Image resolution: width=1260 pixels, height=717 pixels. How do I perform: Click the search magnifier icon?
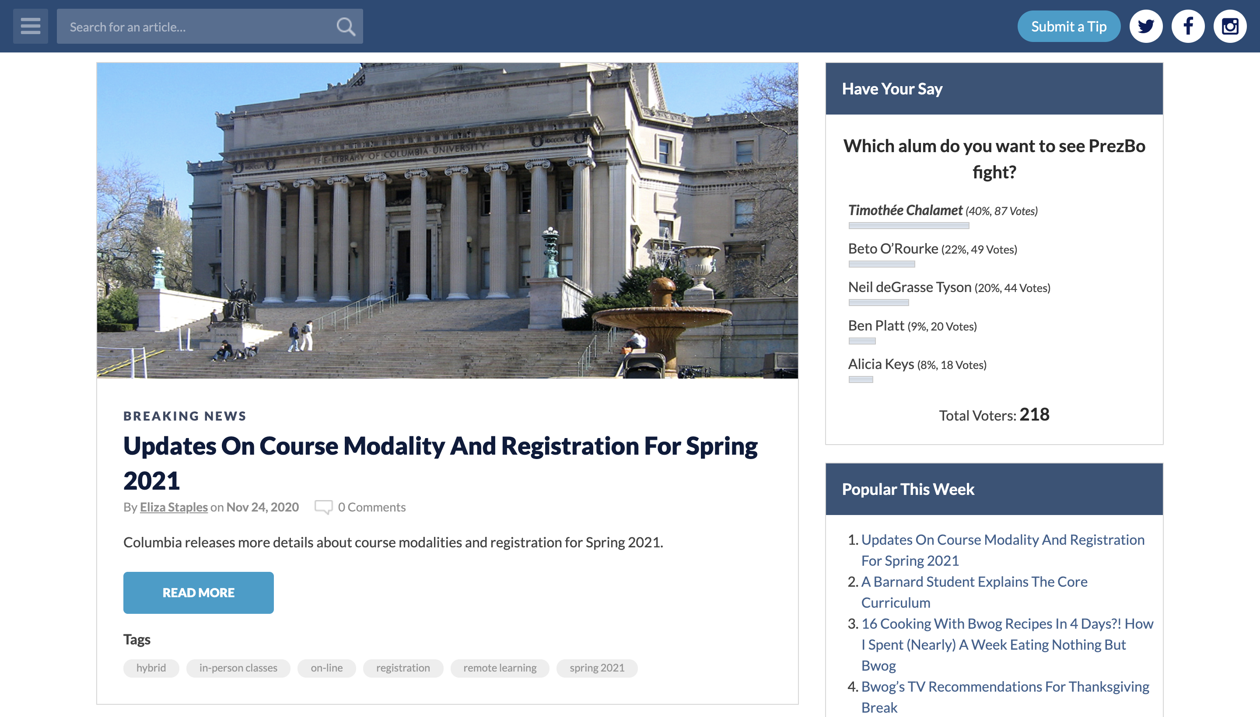click(x=346, y=27)
